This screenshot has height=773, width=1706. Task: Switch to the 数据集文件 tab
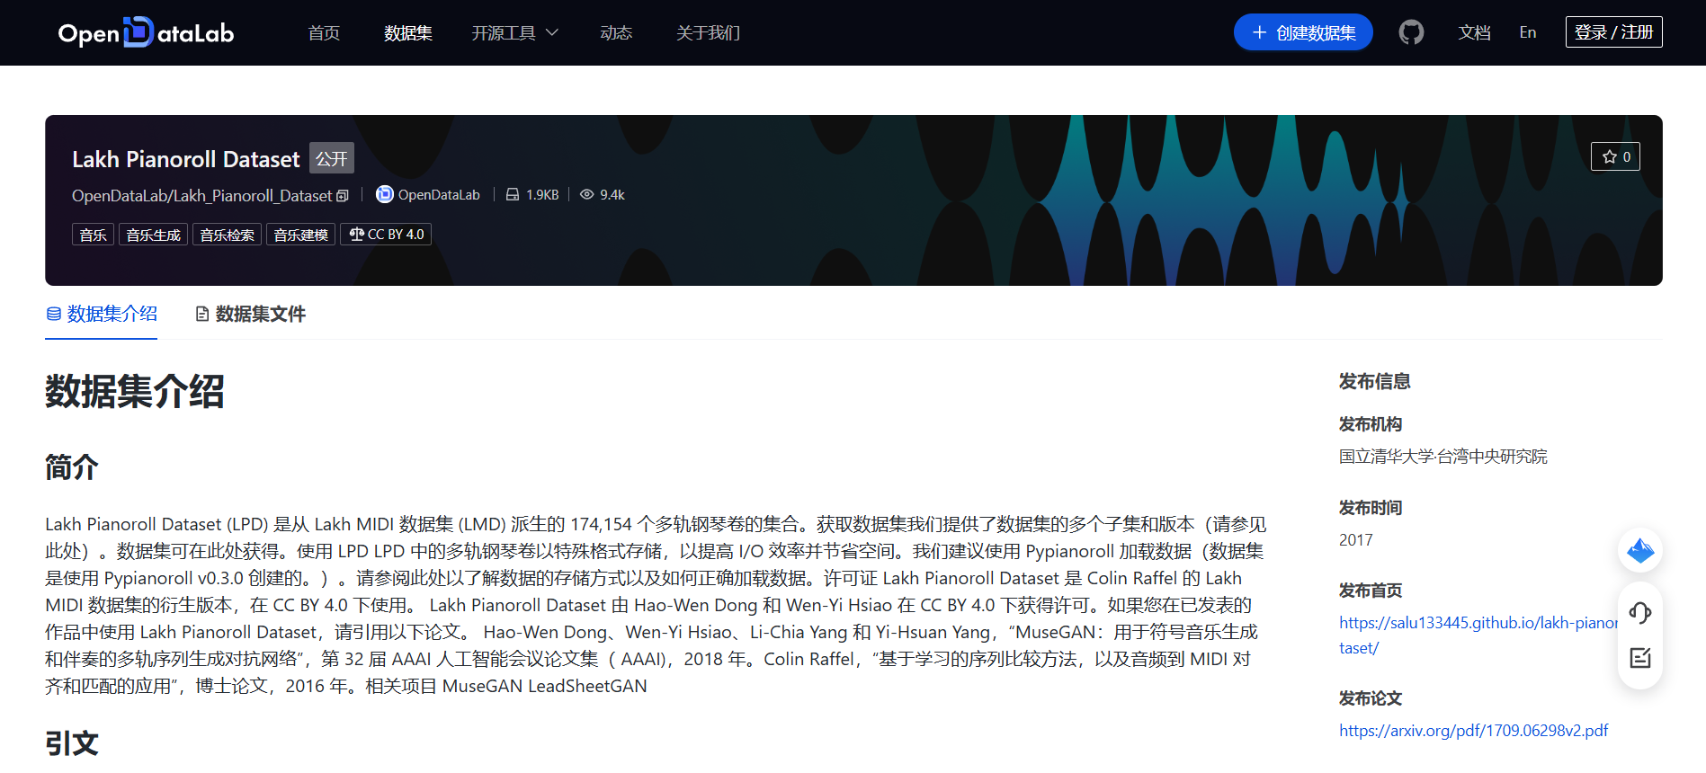point(251,314)
